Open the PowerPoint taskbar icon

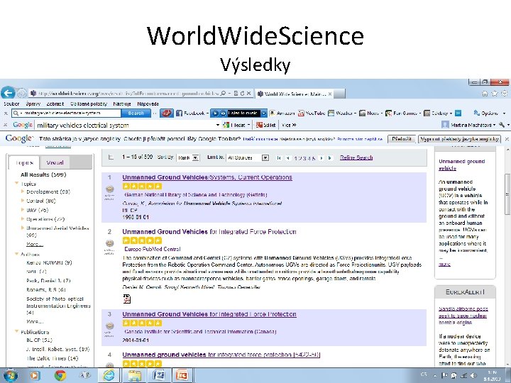tap(182, 375)
